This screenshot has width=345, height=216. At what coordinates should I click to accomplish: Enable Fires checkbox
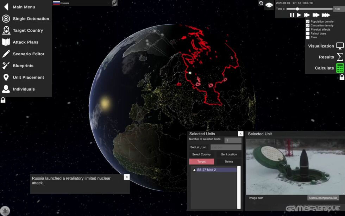click(x=308, y=37)
